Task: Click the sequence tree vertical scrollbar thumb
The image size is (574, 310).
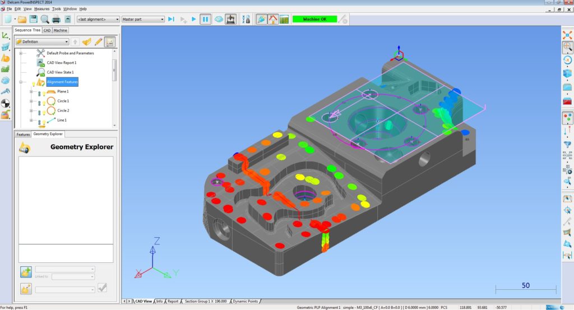Action: (114, 70)
